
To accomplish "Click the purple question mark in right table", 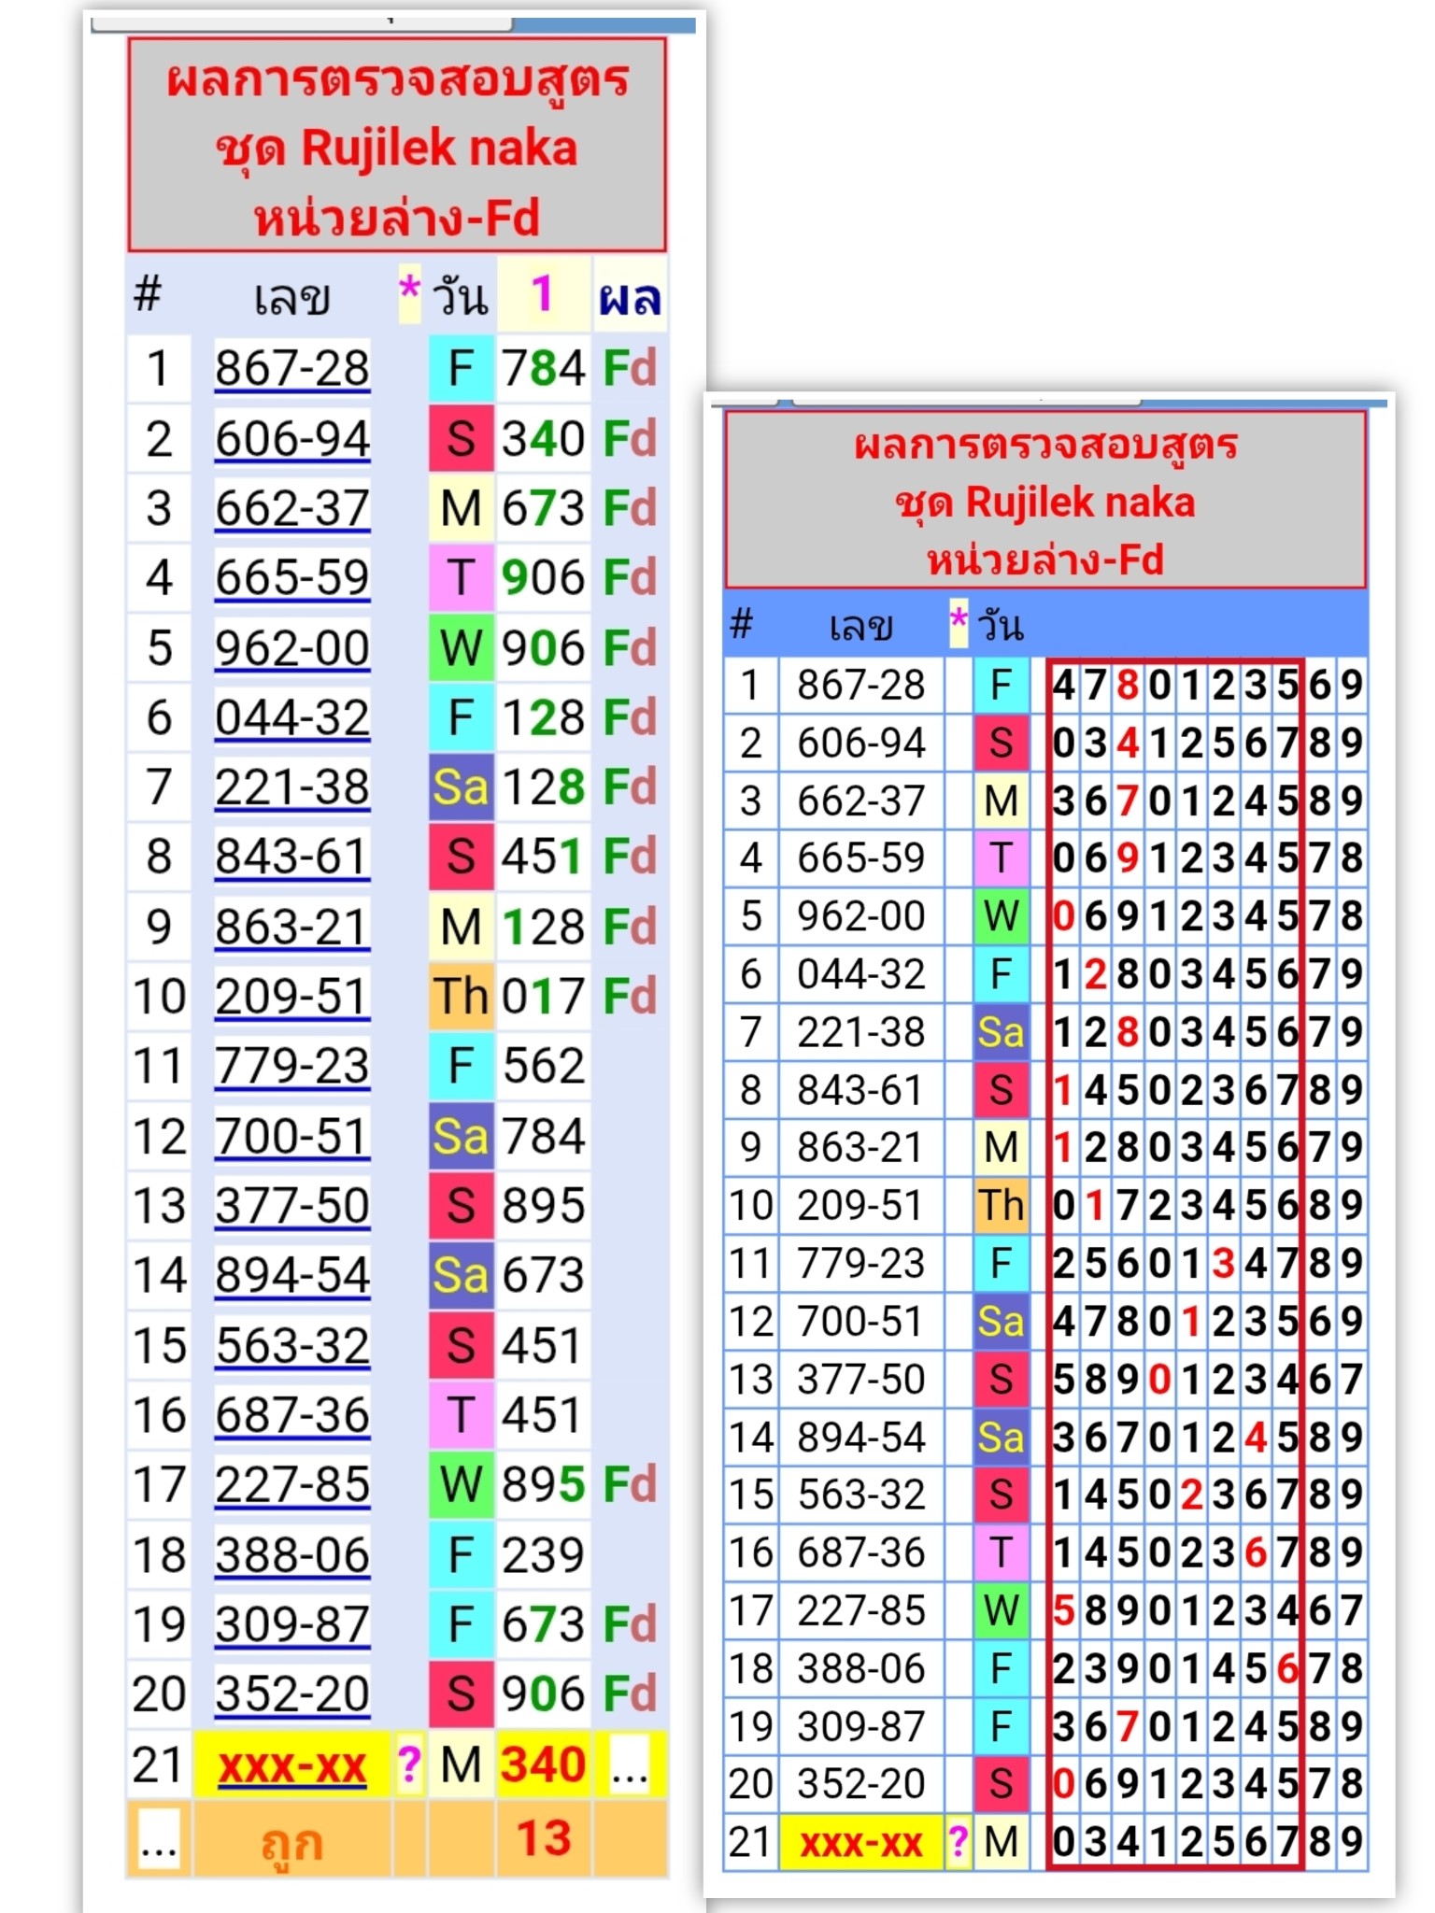I will [958, 1841].
